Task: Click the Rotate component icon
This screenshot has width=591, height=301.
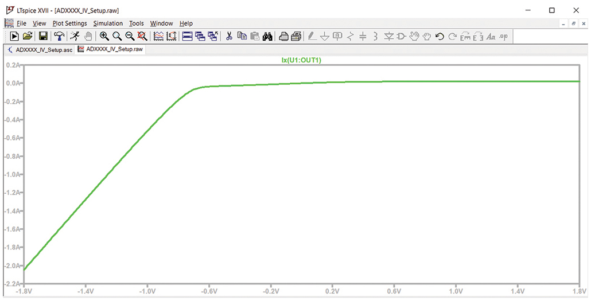Action: tap(465, 36)
